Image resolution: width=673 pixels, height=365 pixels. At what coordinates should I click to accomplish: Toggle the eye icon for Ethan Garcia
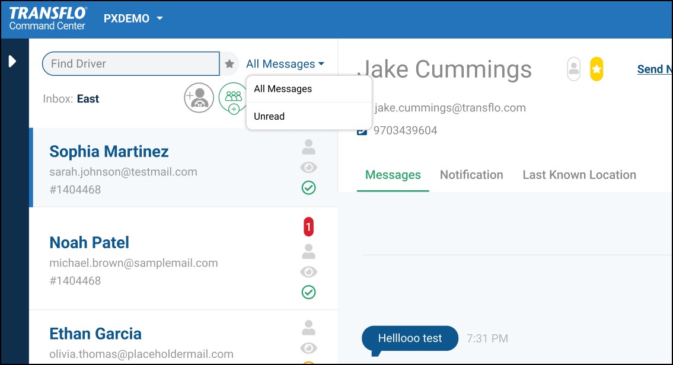(308, 348)
